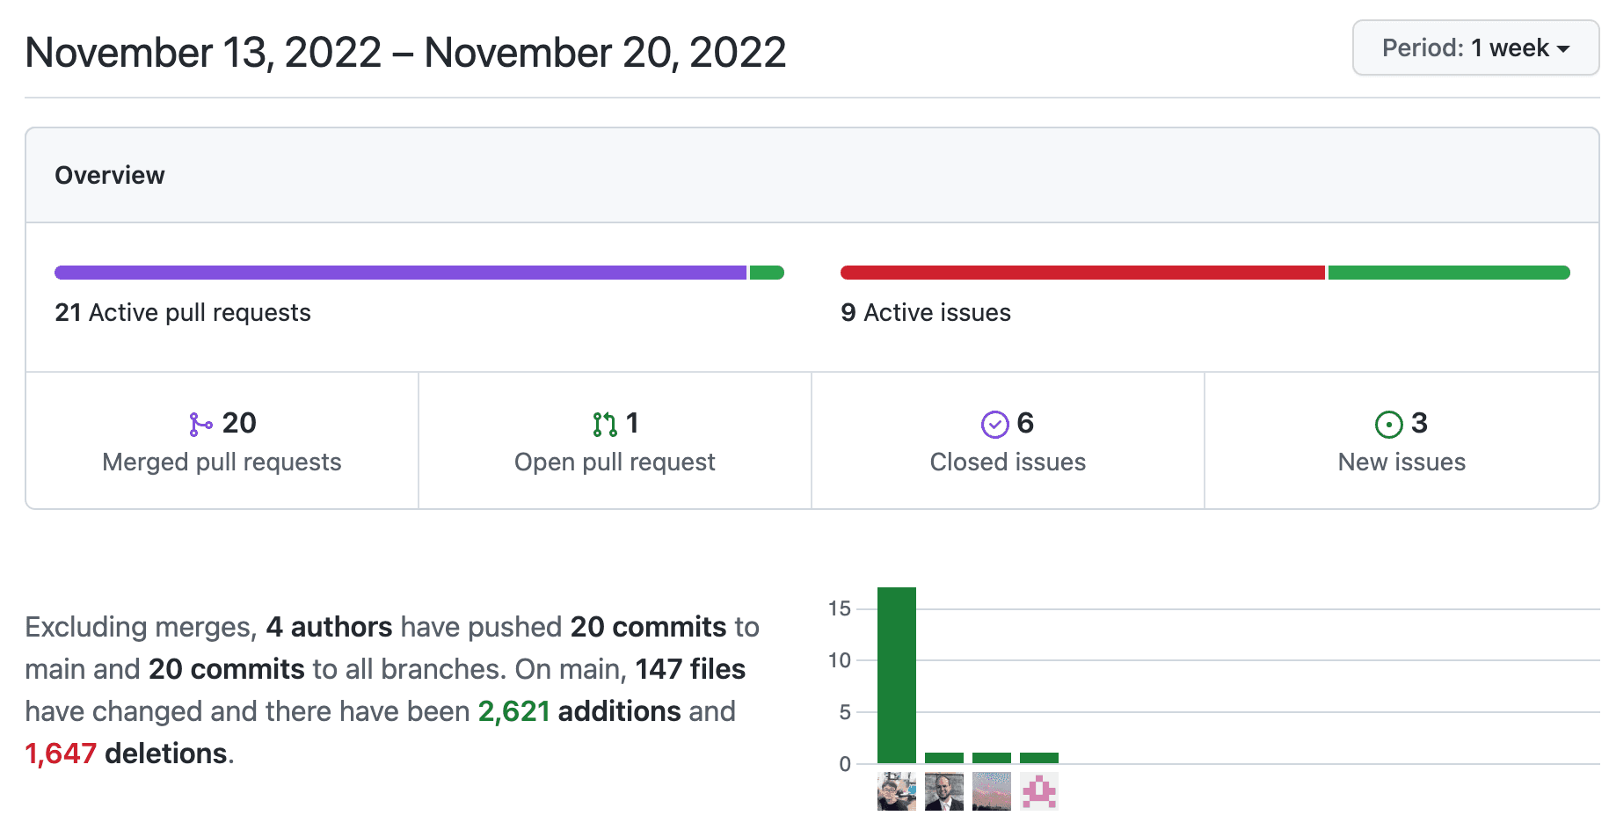Viewport: 1609px width, 830px height.
Task: Click the pink pixel identicon avatar
Action: [x=1038, y=791]
